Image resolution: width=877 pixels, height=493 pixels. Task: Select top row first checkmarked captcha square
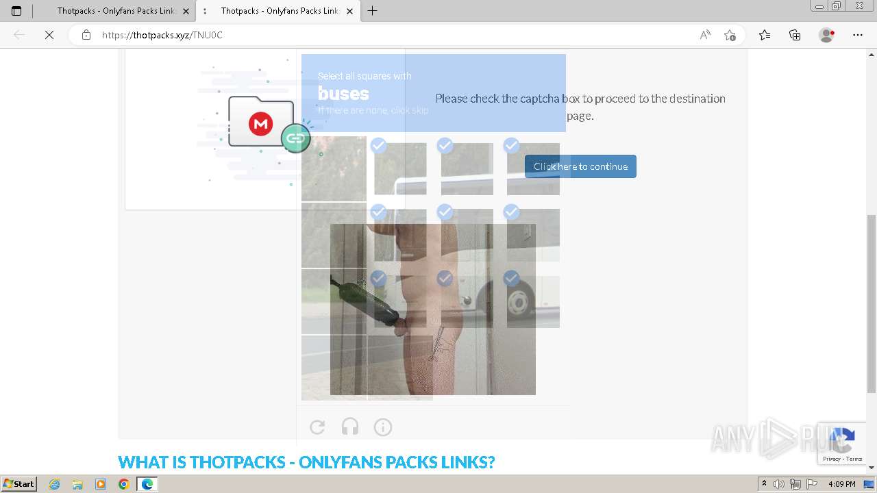point(400,168)
